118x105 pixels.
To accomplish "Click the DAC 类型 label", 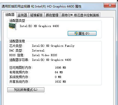I will point(16,50).
